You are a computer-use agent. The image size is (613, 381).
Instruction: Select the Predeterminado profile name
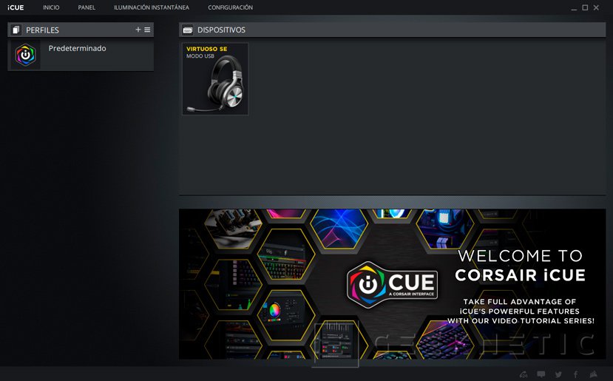coord(77,49)
